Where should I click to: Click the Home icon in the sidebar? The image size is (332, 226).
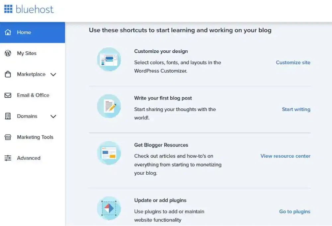click(x=8, y=32)
